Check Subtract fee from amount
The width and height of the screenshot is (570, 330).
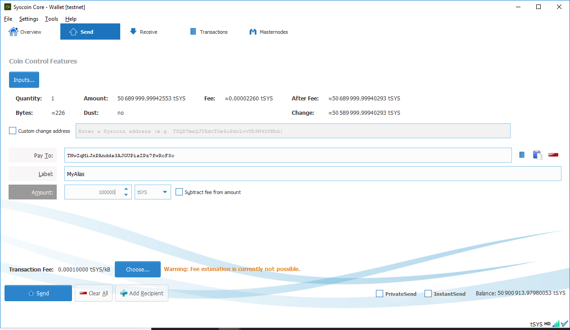179,192
